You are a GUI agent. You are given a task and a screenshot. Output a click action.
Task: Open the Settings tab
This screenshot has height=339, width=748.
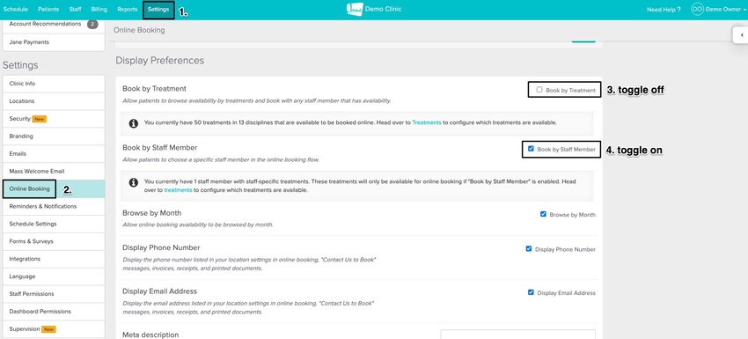pos(158,10)
